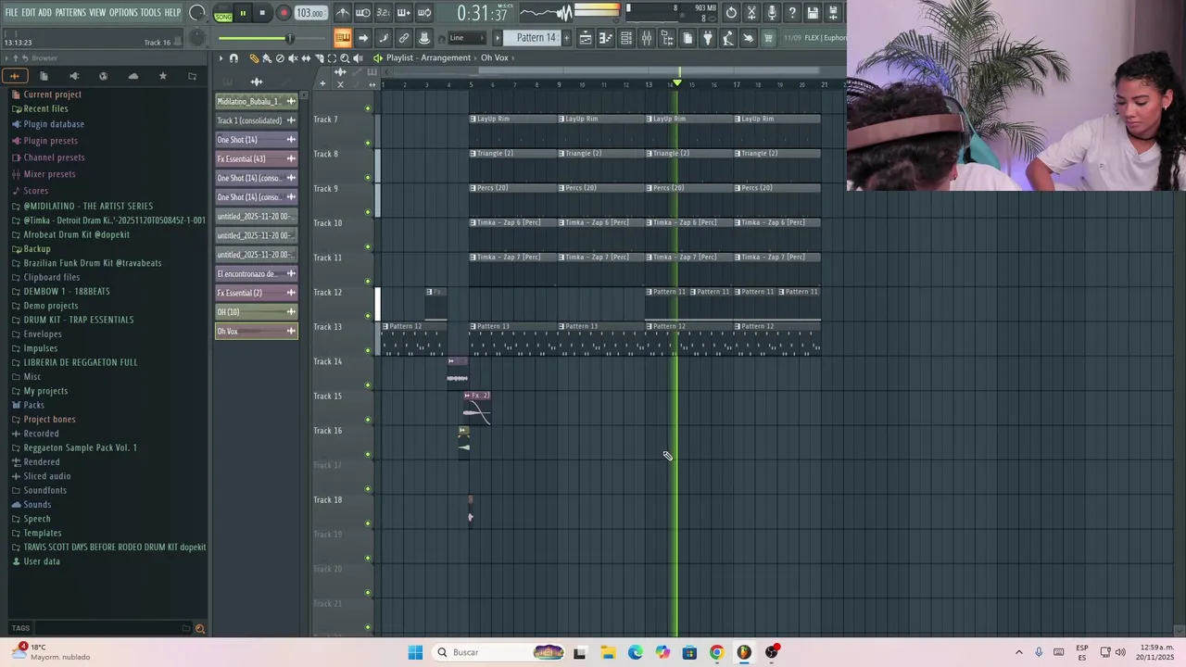Open Google Chrome from taskbar
The height and width of the screenshot is (667, 1186).
(x=716, y=652)
